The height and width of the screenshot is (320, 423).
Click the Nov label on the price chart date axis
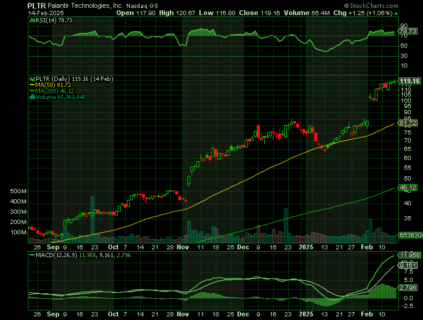pos(182,247)
